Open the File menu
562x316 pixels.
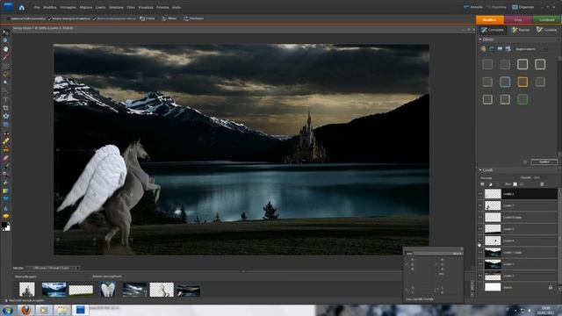pos(37,7)
